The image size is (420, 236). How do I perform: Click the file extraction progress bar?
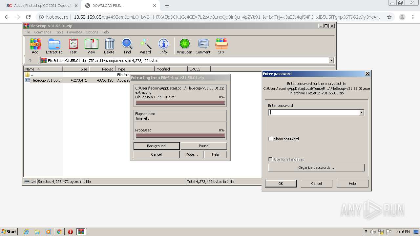tap(180, 103)
